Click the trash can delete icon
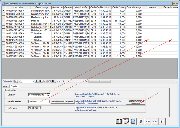The image size is (180, 128). (x=141, y=121)
